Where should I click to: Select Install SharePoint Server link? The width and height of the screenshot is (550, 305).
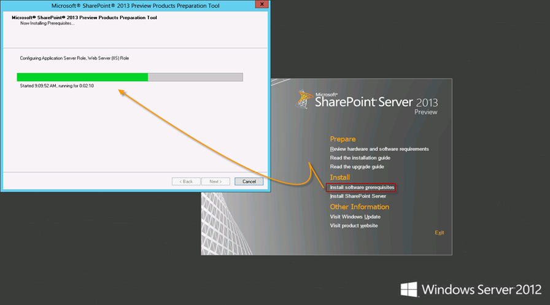(x=358, y=196)
